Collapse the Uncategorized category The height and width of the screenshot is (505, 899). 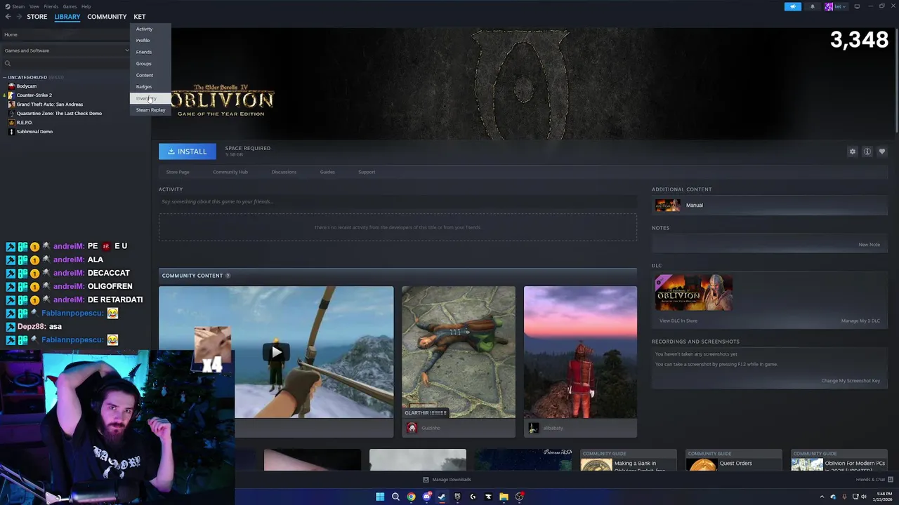click(4, 77)
